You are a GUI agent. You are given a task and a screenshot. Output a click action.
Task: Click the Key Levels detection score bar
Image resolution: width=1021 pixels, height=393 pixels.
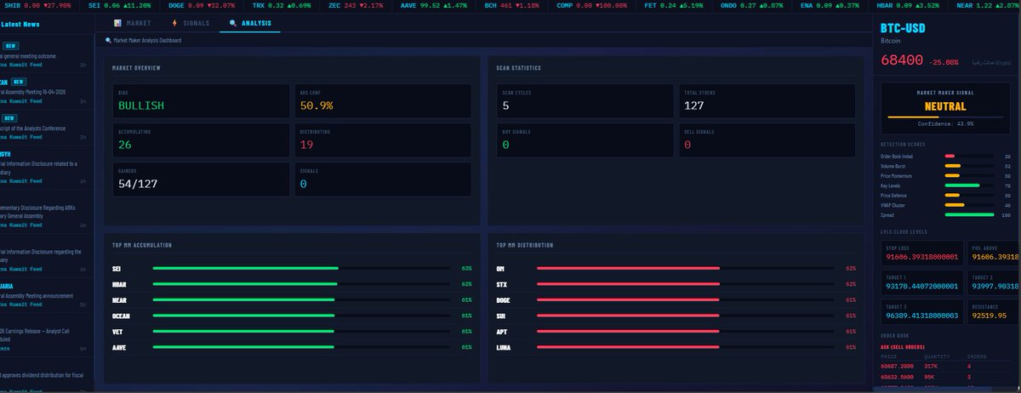(x=969, y=185)
